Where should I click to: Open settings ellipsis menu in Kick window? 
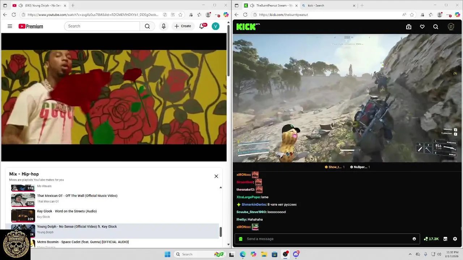(x=449, y=14)
